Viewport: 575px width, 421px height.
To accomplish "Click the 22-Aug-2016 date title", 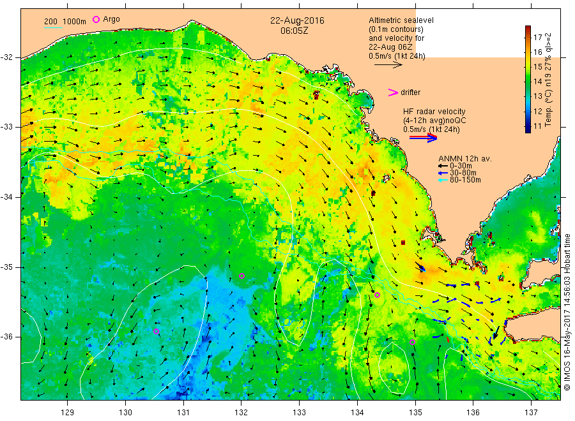I will click(297, 20).
